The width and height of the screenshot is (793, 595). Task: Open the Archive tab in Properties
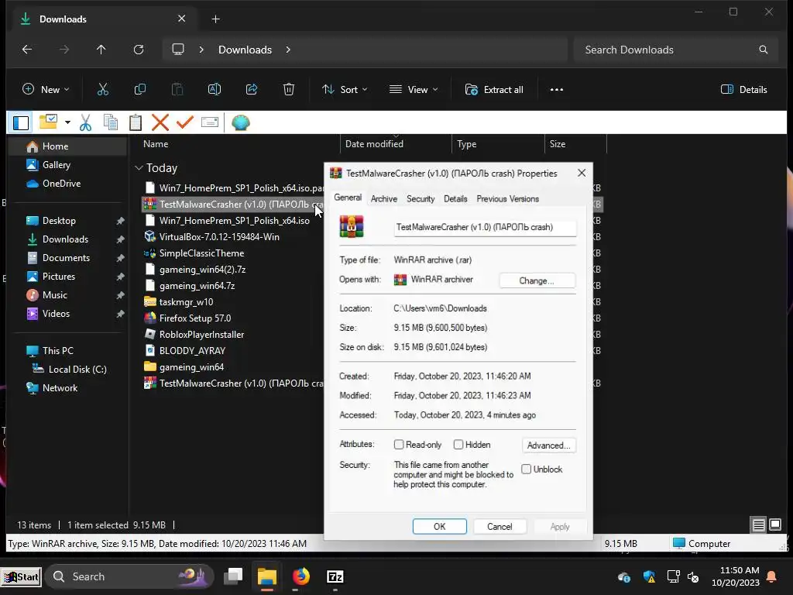click(x=384, y=199)
